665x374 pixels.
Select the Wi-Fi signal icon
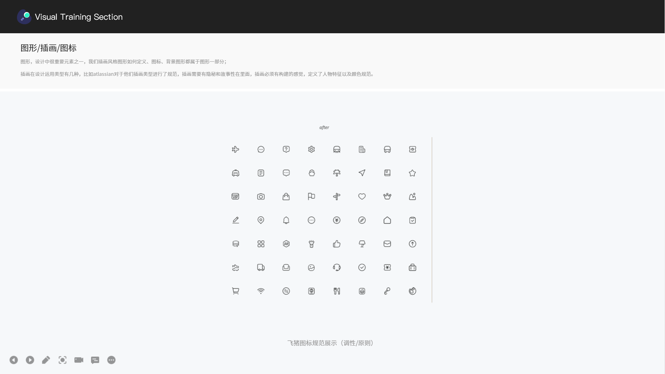(261, 291)
